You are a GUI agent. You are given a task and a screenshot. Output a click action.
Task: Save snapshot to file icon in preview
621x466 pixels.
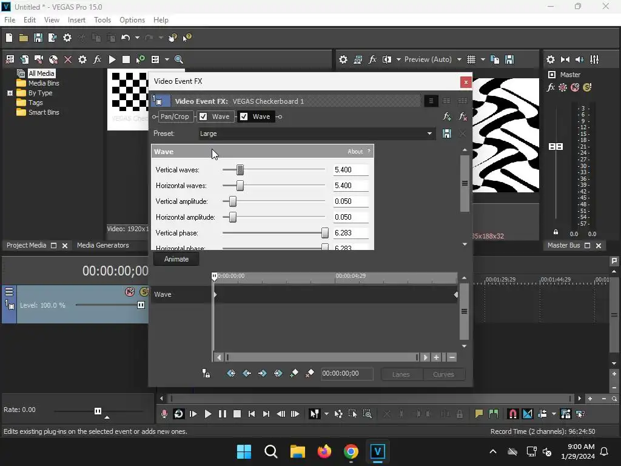(509, 59)
